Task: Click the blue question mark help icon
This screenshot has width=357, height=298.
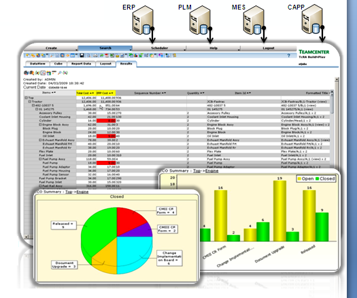Action: coord(289,56)
